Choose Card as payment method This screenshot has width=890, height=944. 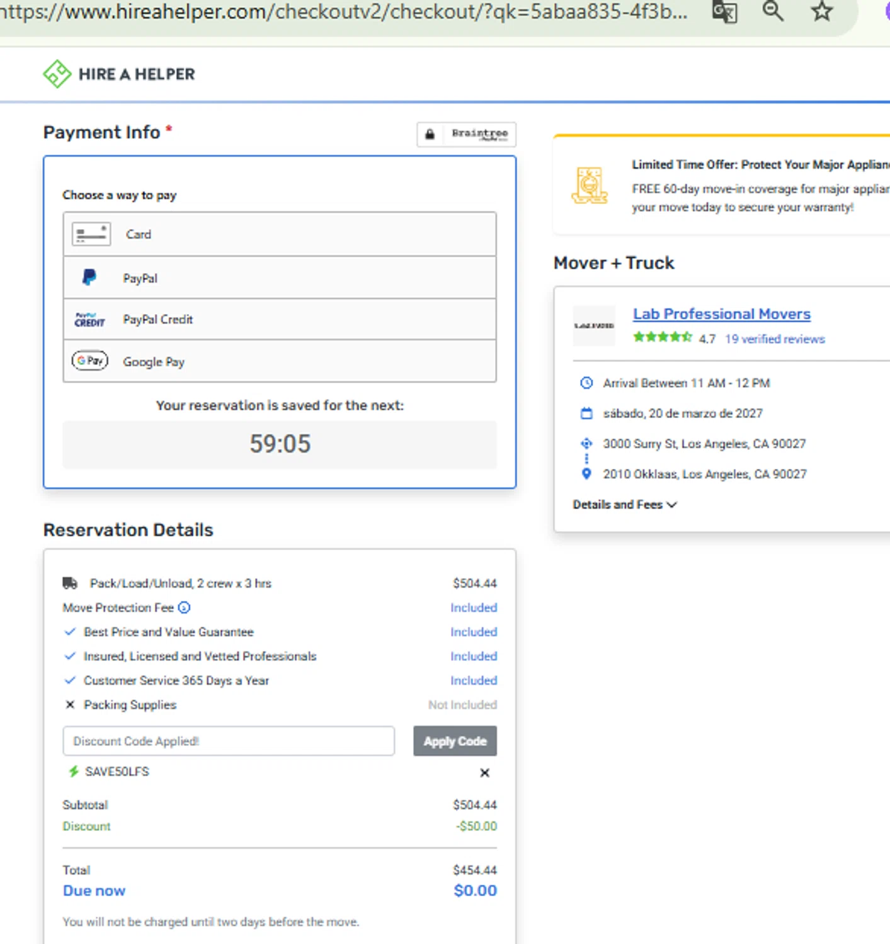(280, 234)
